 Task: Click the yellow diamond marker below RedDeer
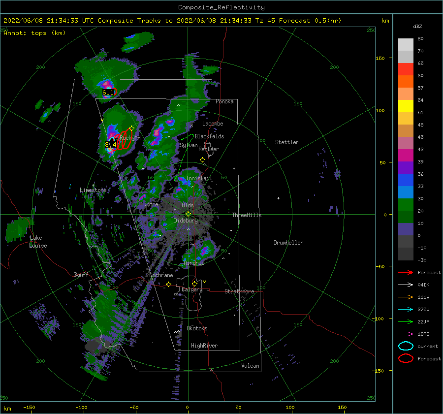(203, 160)
